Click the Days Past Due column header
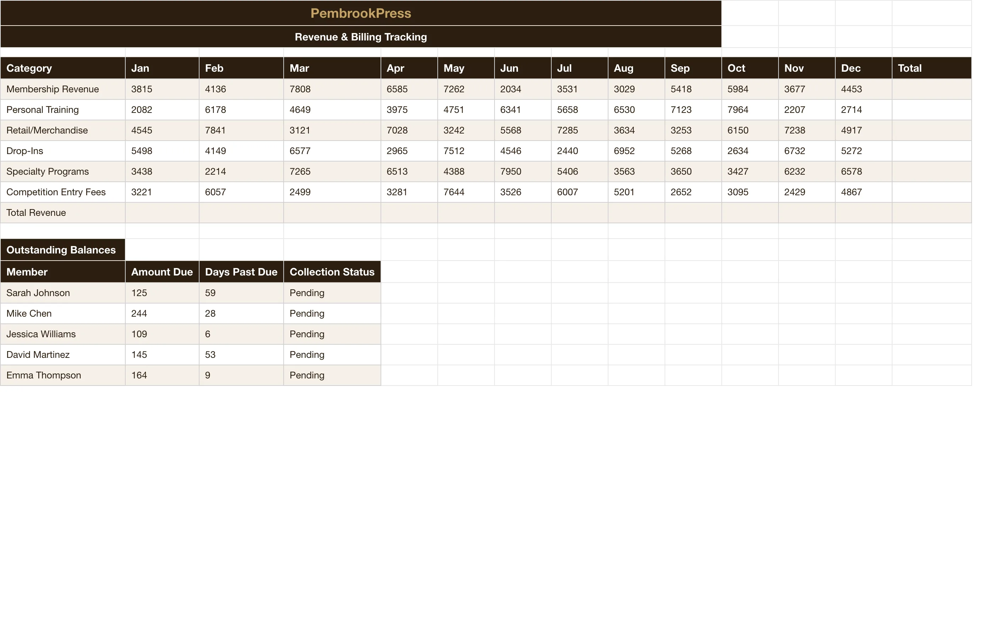 pos(241,272)
